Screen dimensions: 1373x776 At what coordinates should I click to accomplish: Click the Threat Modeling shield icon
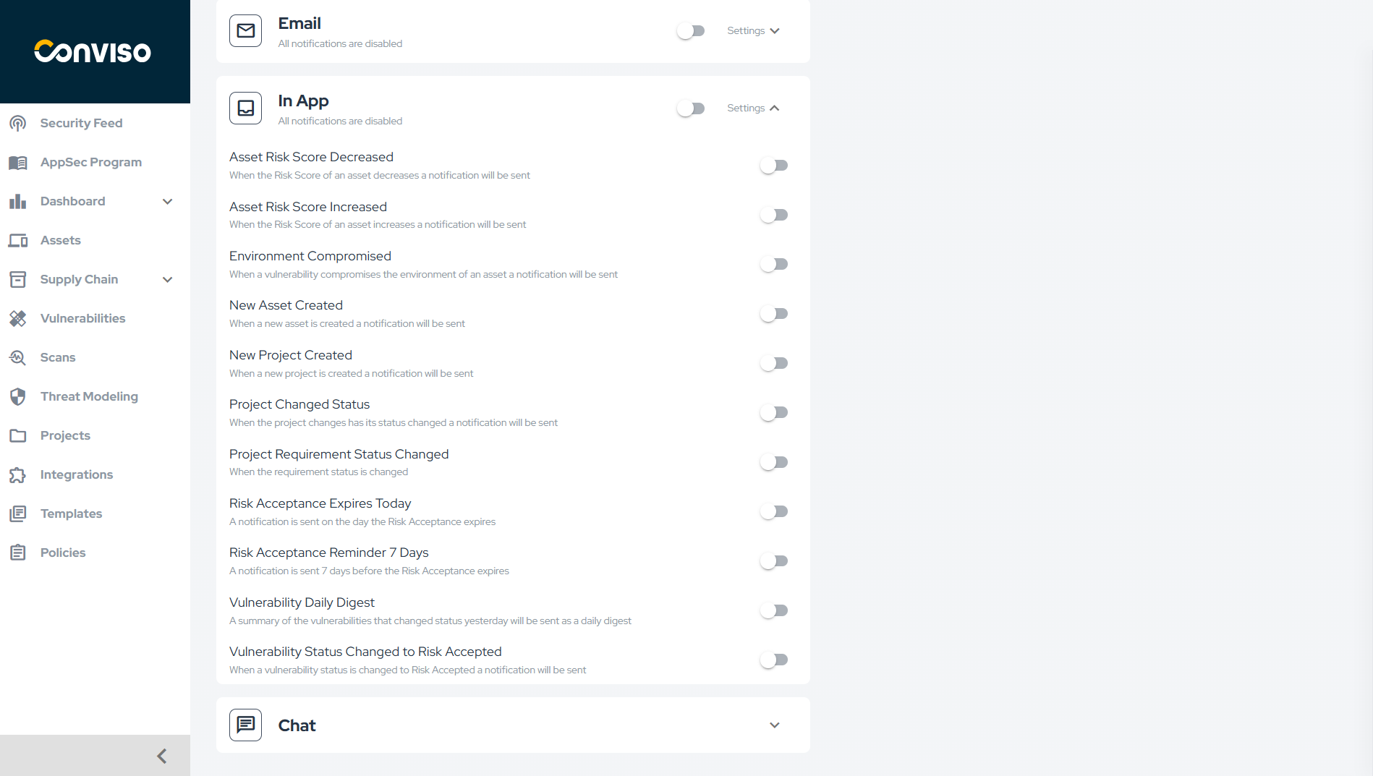tap(18, 396)
